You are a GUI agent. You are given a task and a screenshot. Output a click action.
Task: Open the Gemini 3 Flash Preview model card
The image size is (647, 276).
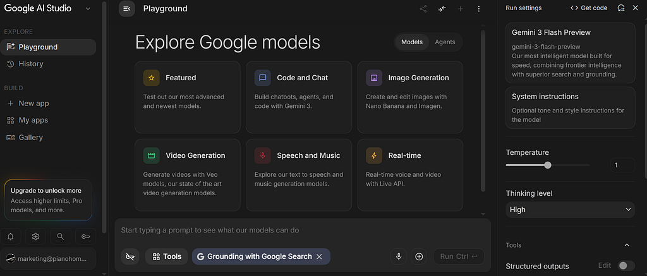571,53
